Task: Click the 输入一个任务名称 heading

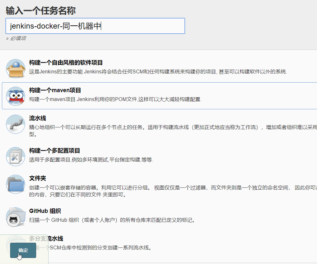Action: [x=41, y=11]
